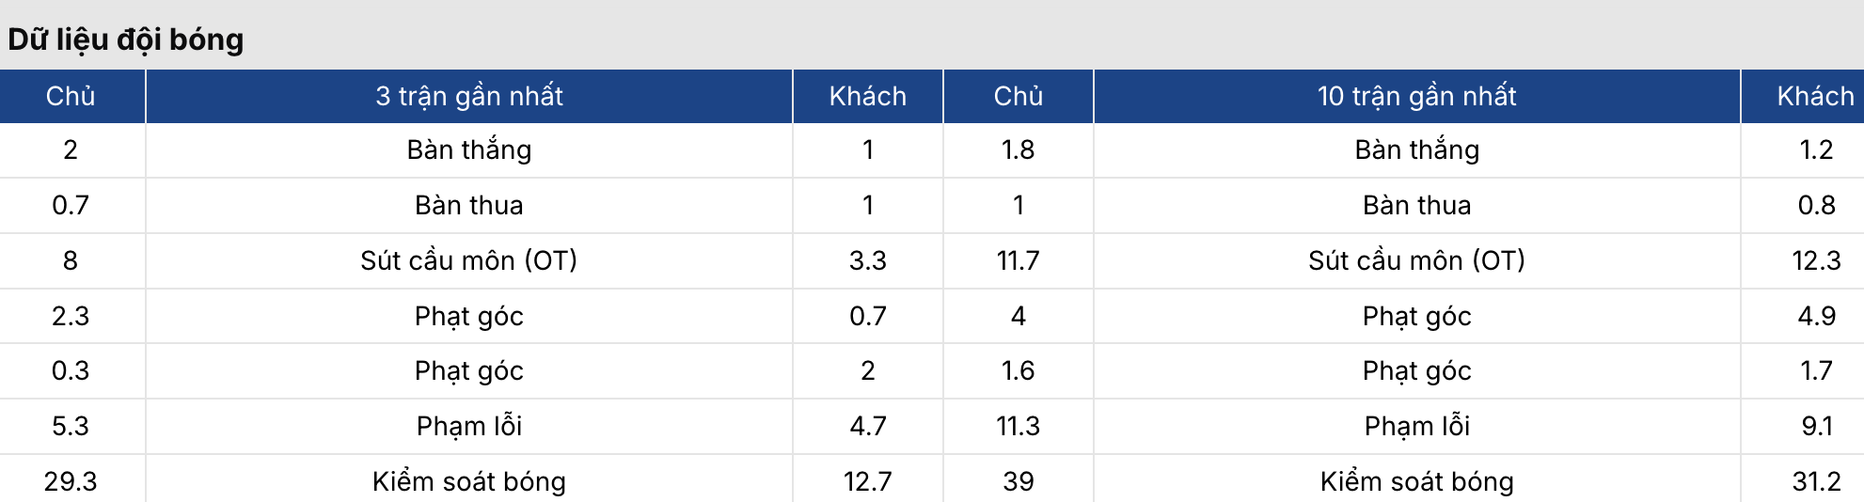Click 'Sút cầu môn (OT)' in 3 trận table
The image size is (1864, 502).
469,260
